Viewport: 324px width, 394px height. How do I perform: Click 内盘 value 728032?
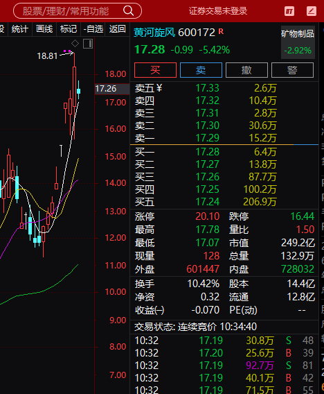point(298,269)
